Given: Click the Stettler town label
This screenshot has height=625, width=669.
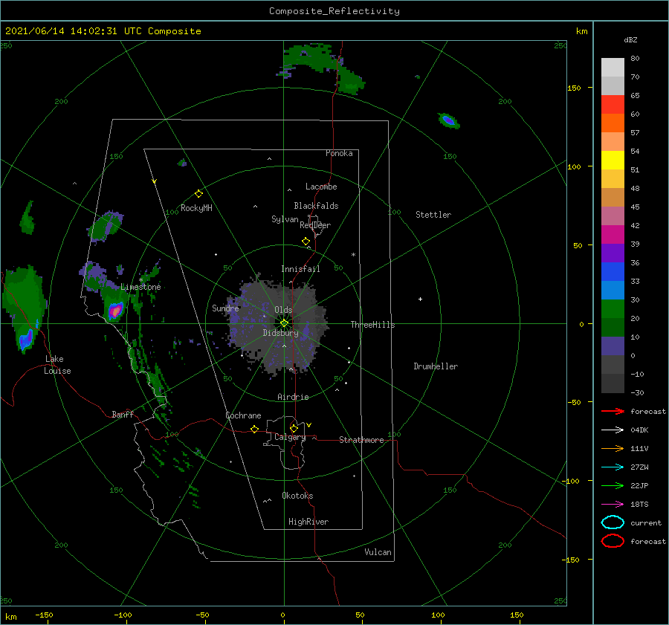Looking at the screenshot, I should pos(433,215).
